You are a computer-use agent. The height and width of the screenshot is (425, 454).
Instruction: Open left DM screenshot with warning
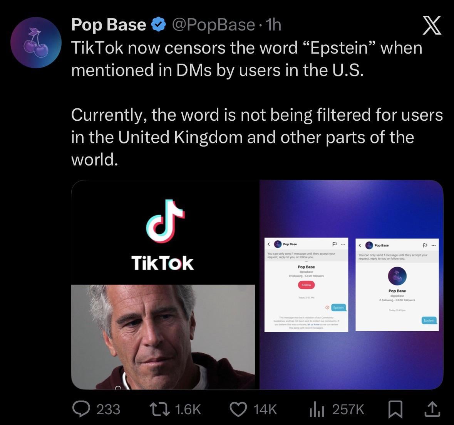(307, 285)
